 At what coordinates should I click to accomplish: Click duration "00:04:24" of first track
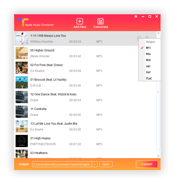tap(75, 42)
